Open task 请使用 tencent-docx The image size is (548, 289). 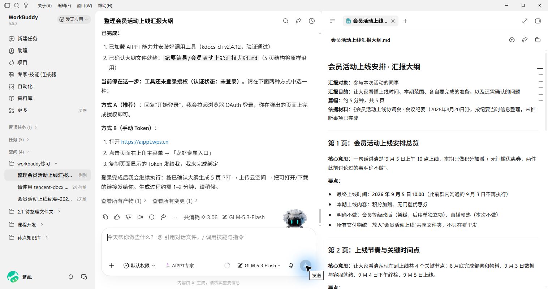48,187
